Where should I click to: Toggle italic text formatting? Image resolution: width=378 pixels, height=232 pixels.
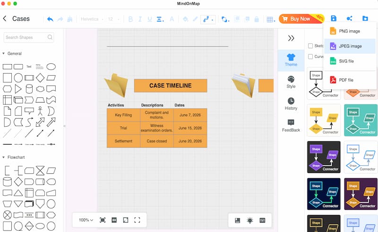coord(140,19)
